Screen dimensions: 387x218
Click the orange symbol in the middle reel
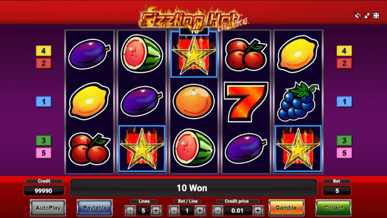tap(194, 102)
